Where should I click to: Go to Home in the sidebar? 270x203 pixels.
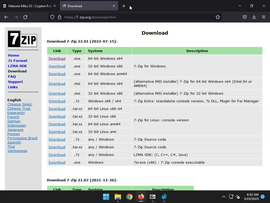pos(14,56)
